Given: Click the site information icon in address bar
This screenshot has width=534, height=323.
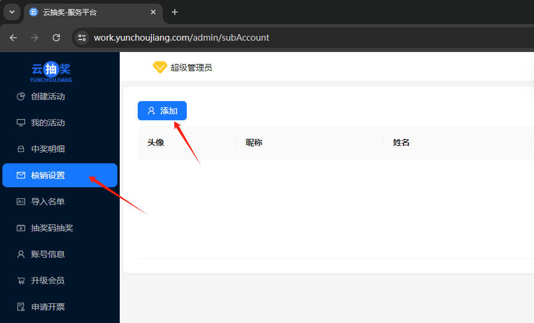Looking at the screenshot, I should point(82,38).
